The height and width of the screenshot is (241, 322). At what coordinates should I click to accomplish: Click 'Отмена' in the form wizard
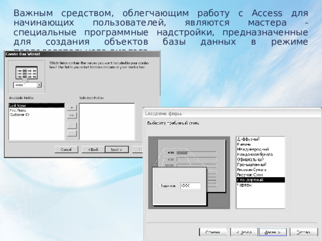[213, 232]
